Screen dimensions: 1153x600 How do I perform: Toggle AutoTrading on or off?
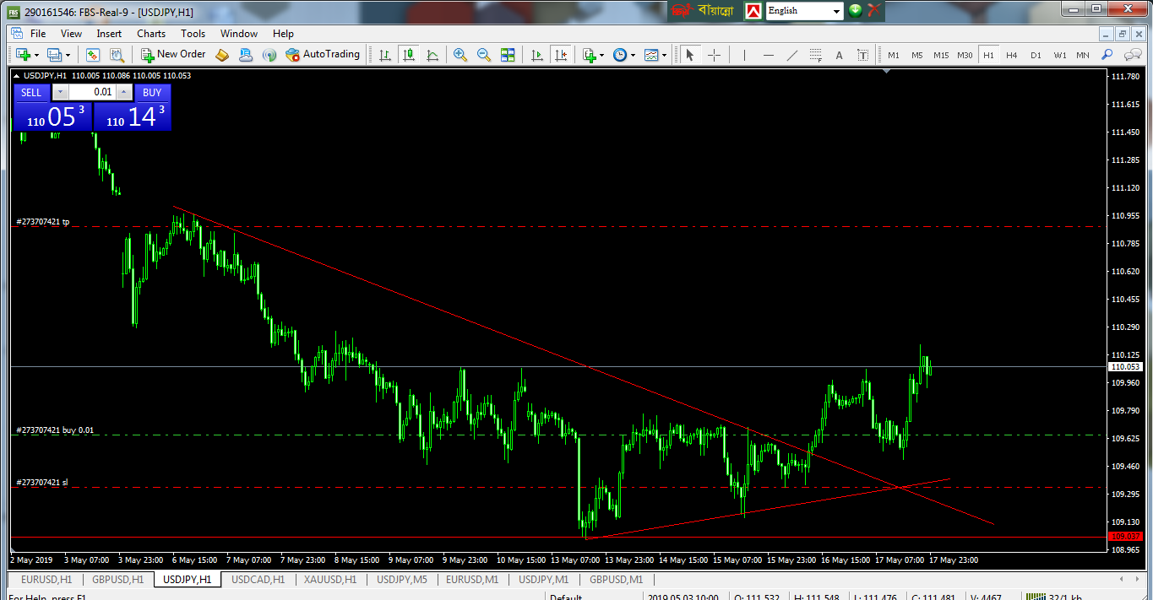pyautogui.click(x=323, y=55)
